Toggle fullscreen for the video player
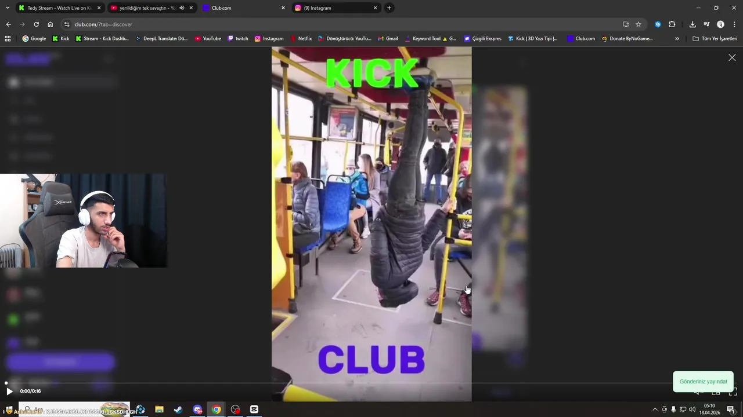Image resolution: width=743 pixels, height=417 pixels. (x=733, y=392)
